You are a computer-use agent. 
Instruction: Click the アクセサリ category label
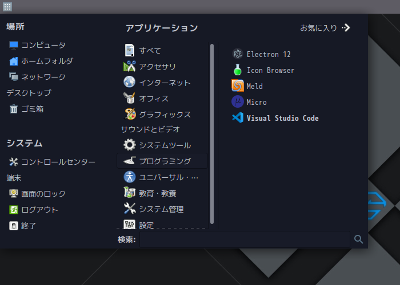pyautogui.click(x=157, y=67)
